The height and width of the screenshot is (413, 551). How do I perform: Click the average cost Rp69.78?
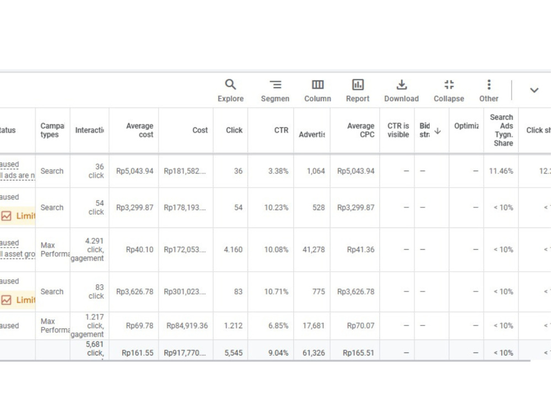[139, 326]
